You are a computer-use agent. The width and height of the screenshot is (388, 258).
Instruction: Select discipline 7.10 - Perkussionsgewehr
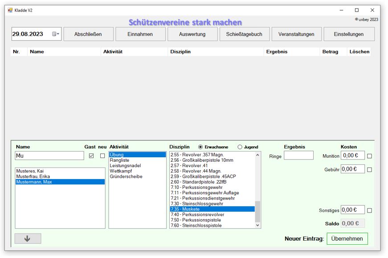(x=212, y=188)
